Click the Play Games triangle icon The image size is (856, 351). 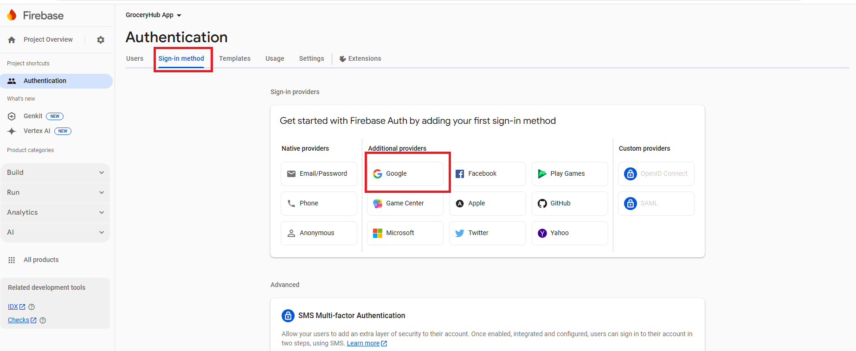pyautogui.click(x=542, y=174)
